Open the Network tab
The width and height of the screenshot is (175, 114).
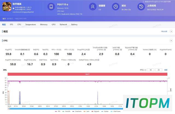tap(63, 24)
